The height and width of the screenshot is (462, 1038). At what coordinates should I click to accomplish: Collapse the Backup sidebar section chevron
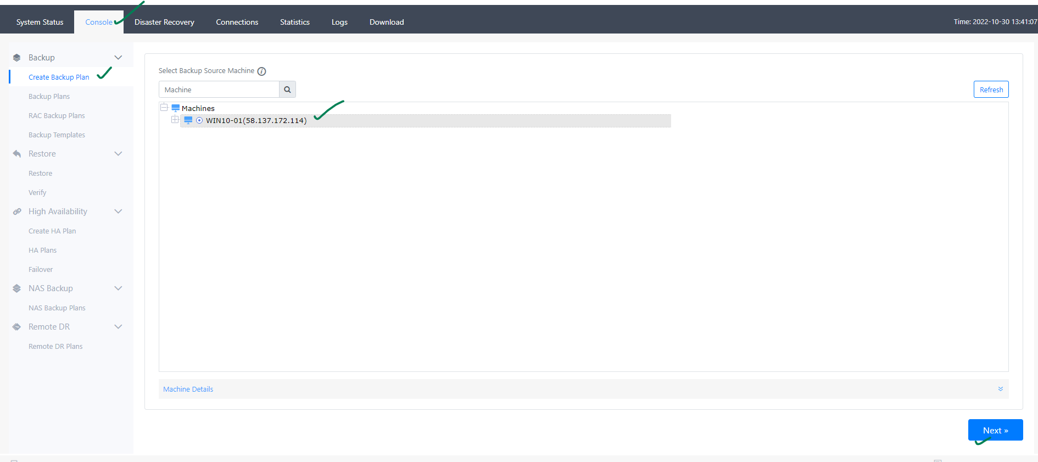[118, 58]
